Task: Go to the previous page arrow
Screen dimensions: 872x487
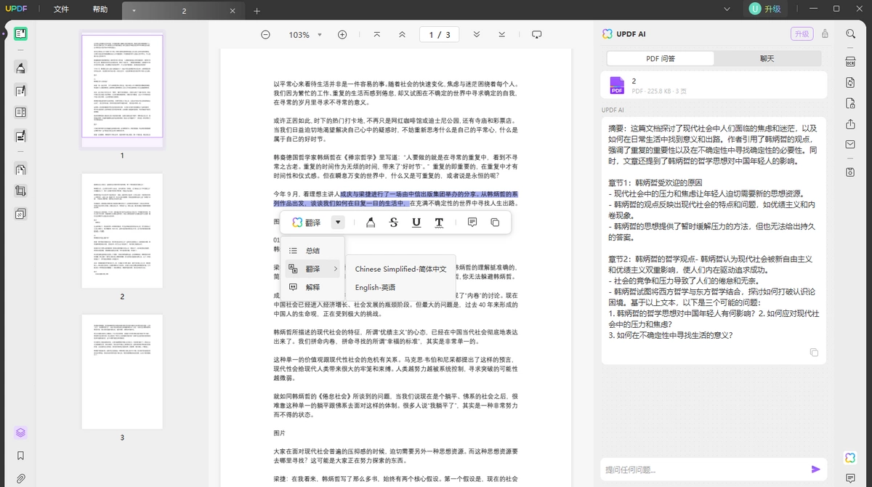Action: pos(402,35)
